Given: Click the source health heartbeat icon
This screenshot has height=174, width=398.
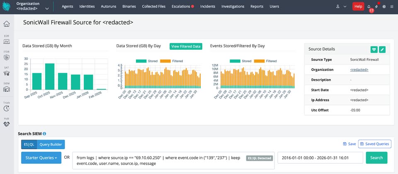Looking at the screenshot, I should point(374,49).
